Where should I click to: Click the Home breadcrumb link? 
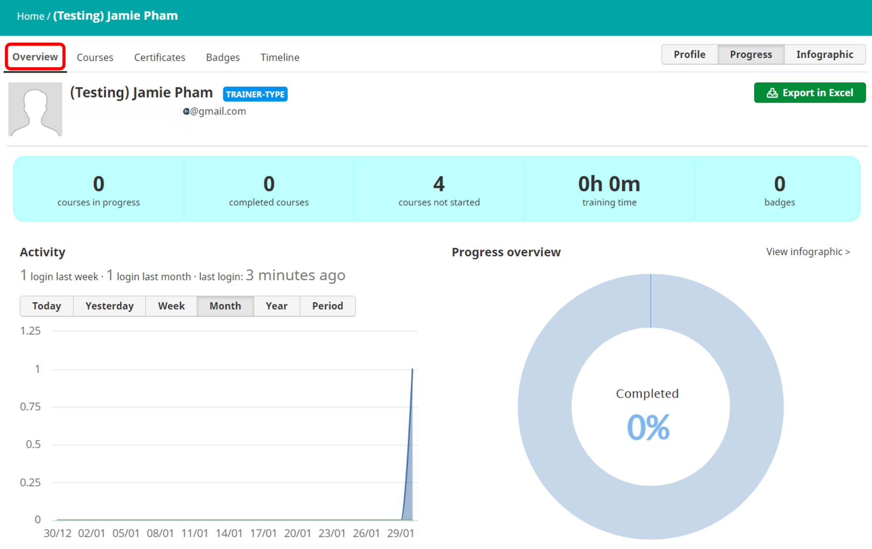[30, 16]
